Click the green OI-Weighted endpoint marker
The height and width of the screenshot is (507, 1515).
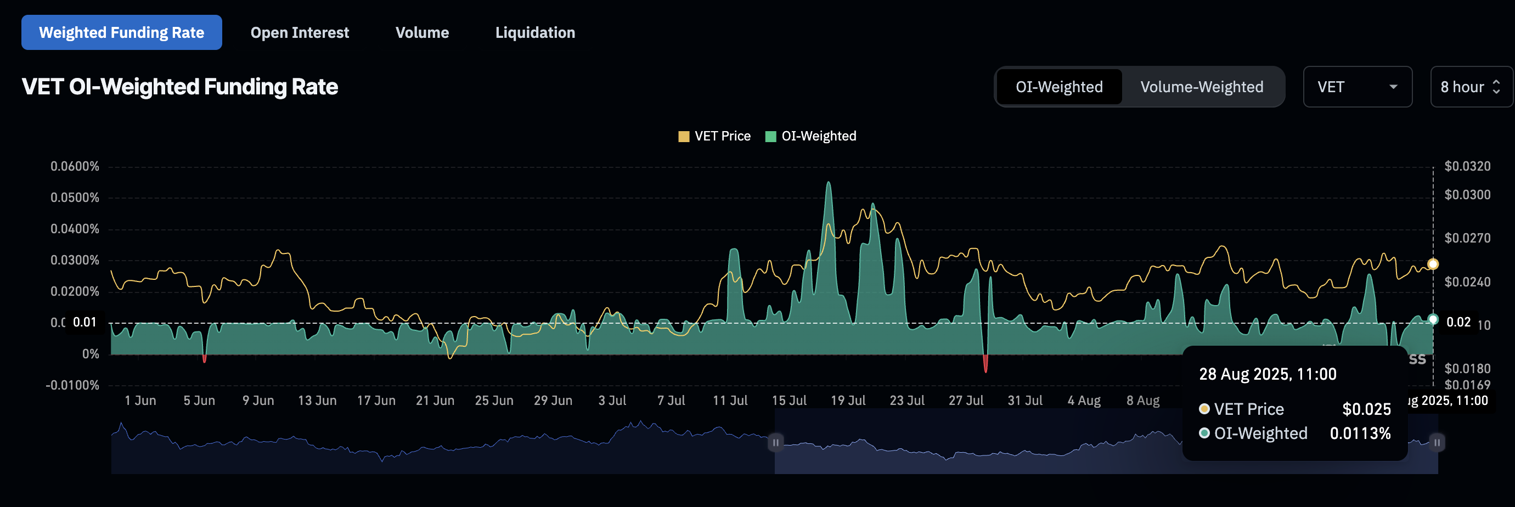point(1433,319)
